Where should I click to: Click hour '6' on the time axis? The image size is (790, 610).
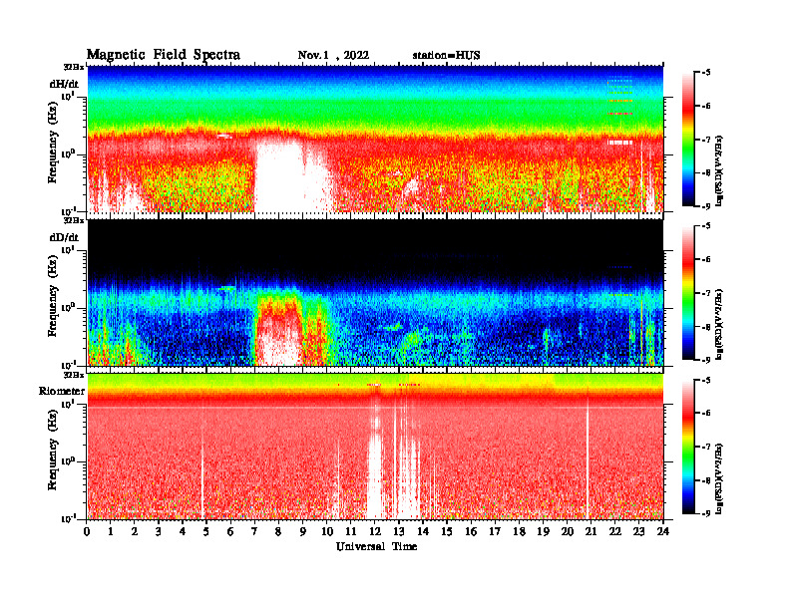(230, 531)
